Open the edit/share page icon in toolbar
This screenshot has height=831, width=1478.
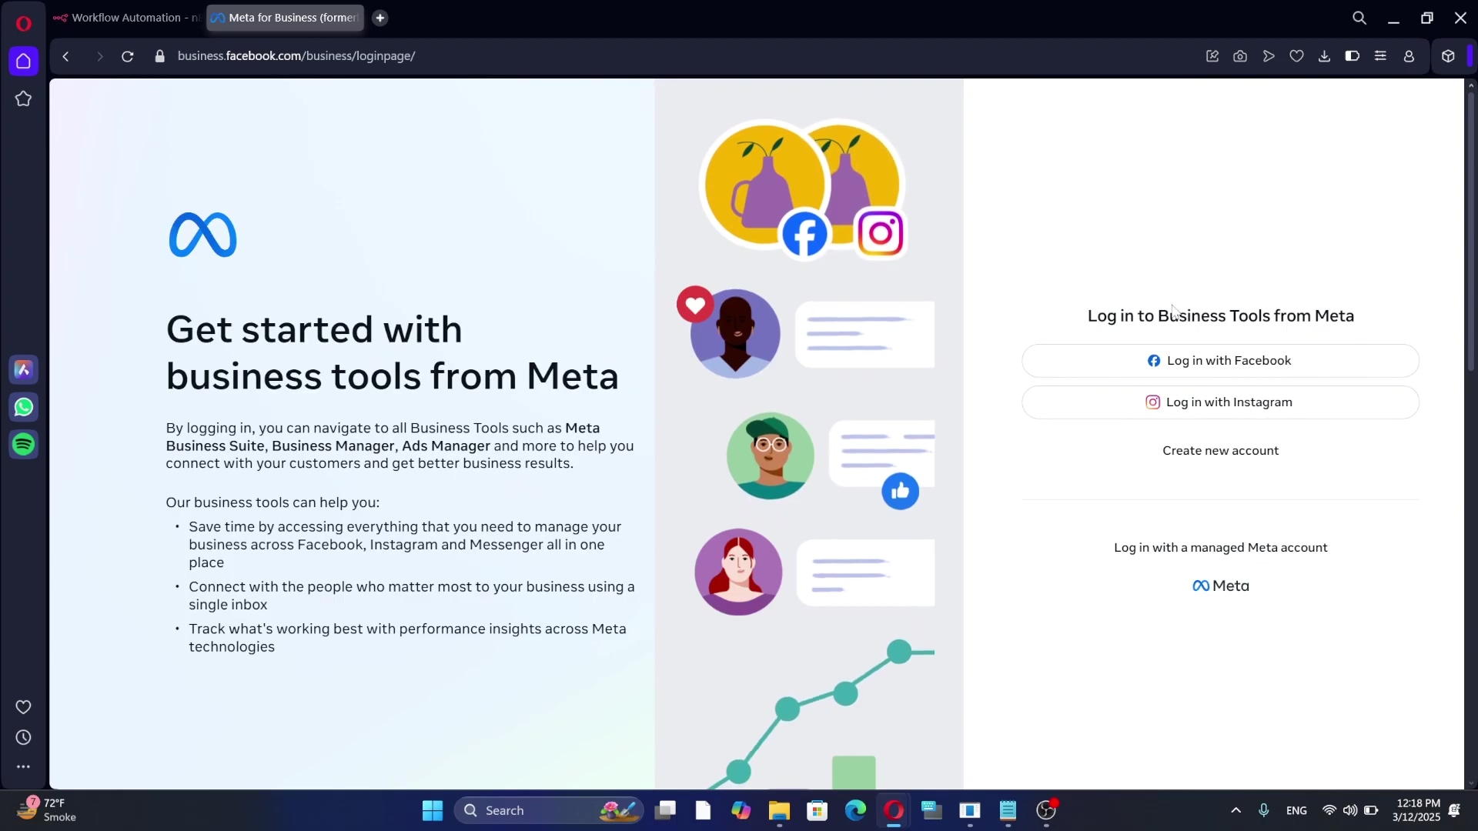[1212, 56]
